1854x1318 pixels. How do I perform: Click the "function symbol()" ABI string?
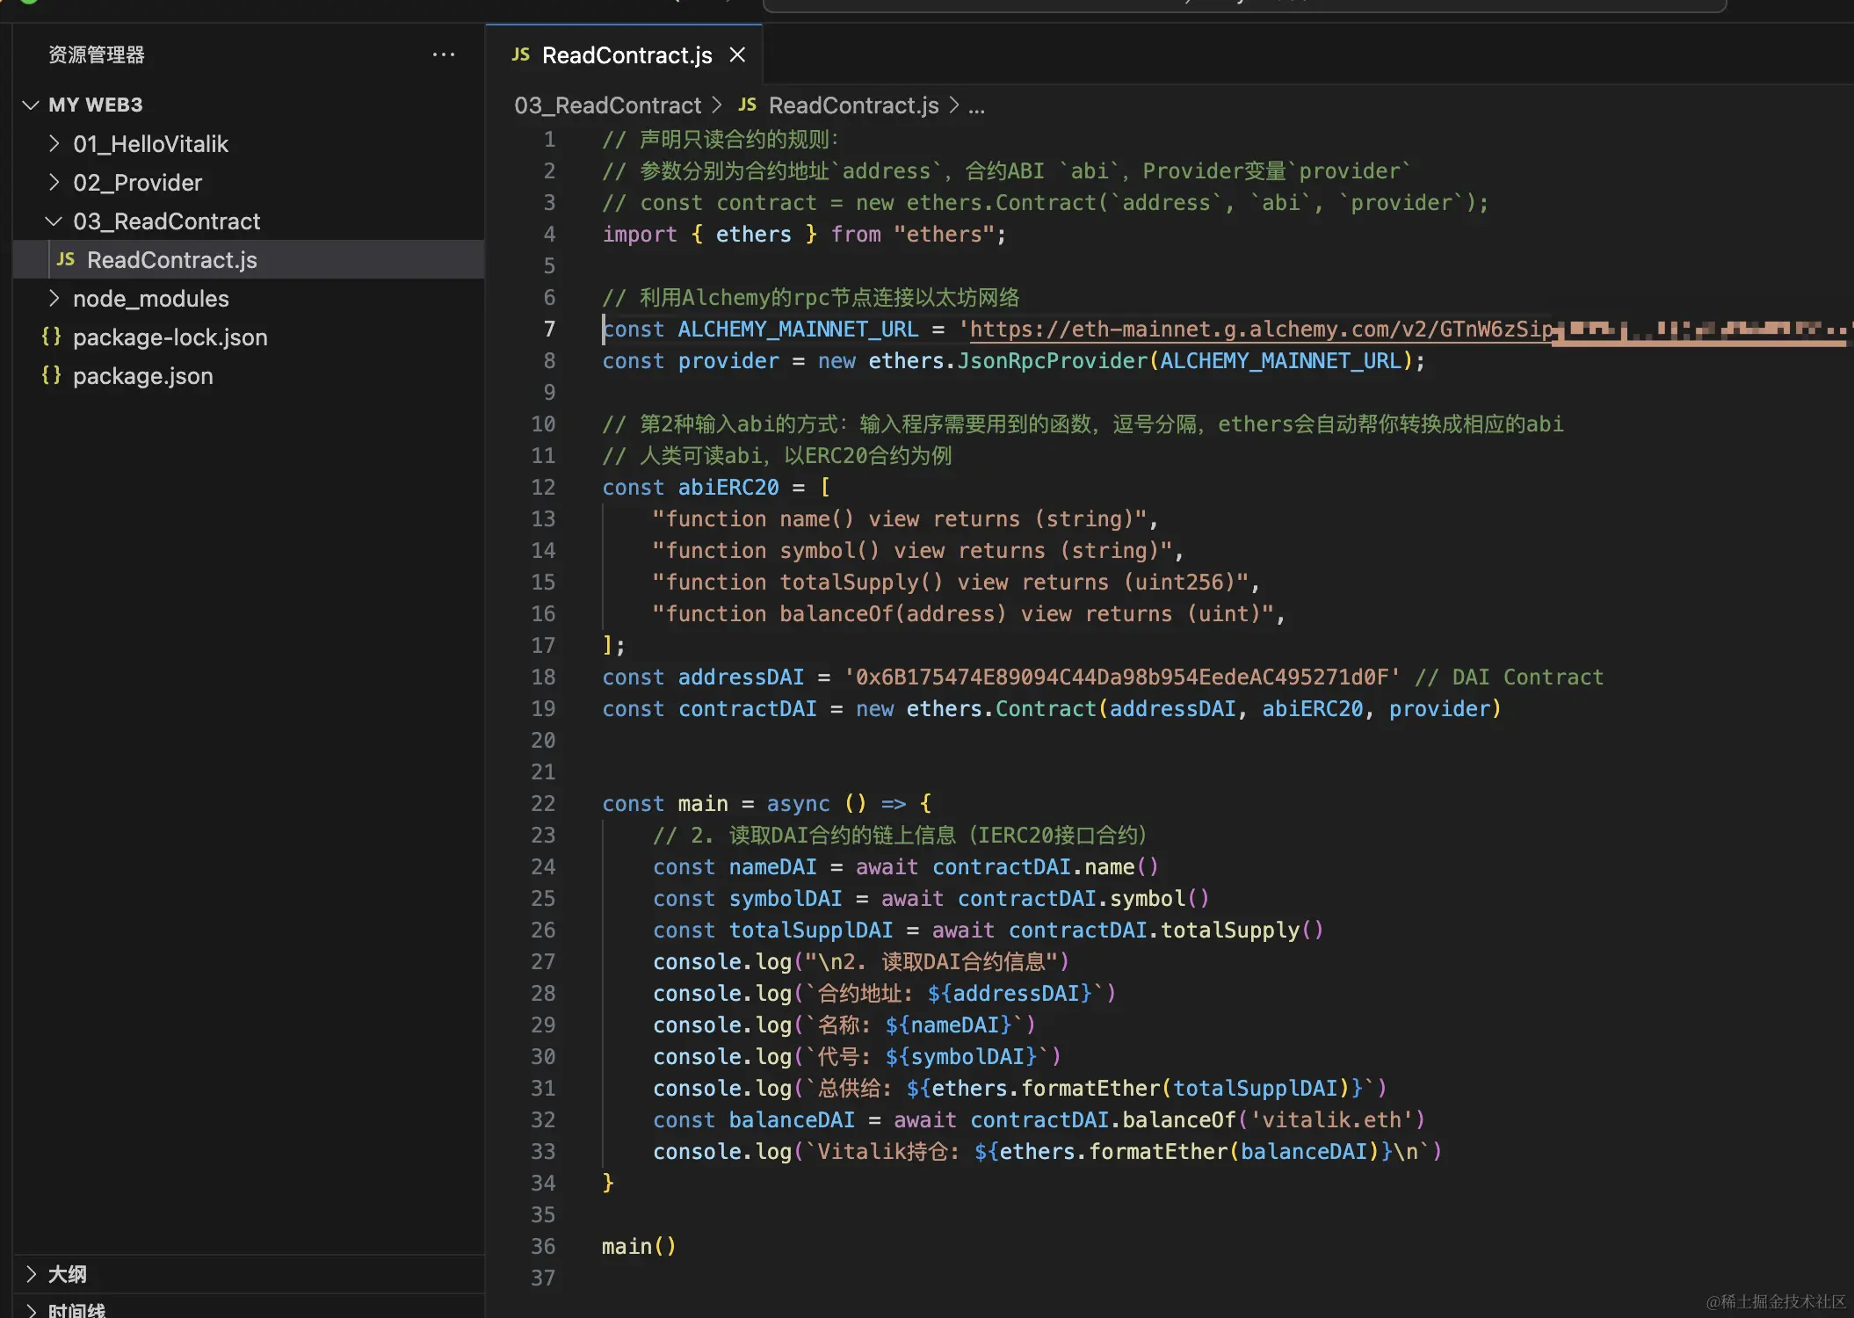coord(912,551)
